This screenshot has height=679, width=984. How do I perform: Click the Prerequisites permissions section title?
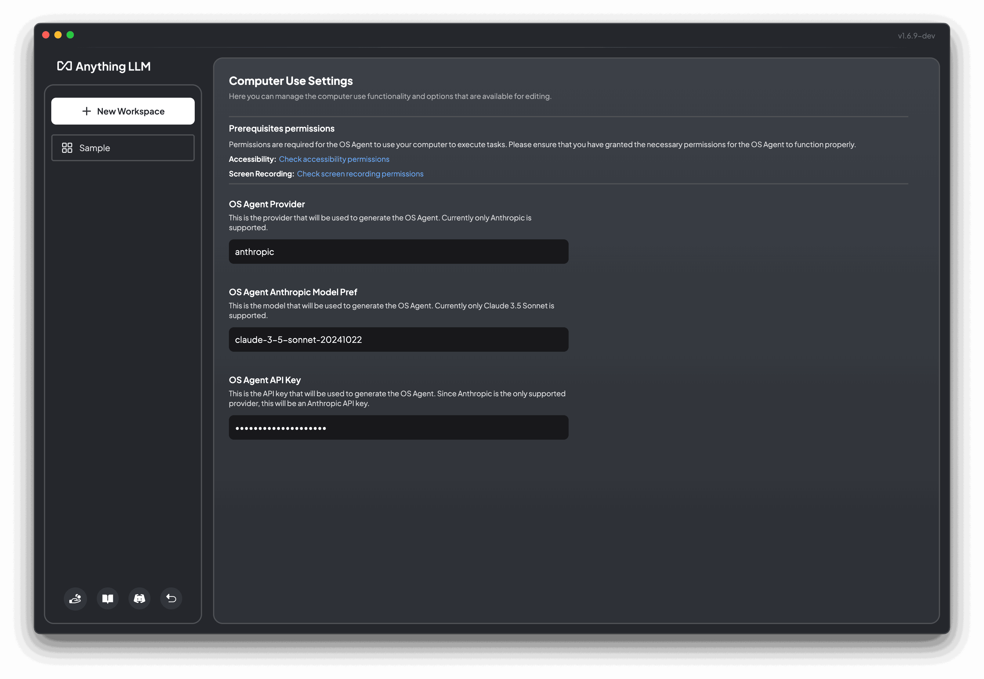click(281, 129)
